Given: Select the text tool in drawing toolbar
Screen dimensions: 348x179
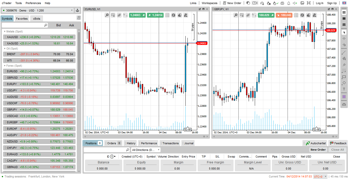Looking at the screenshot, I should pos(344,89).
